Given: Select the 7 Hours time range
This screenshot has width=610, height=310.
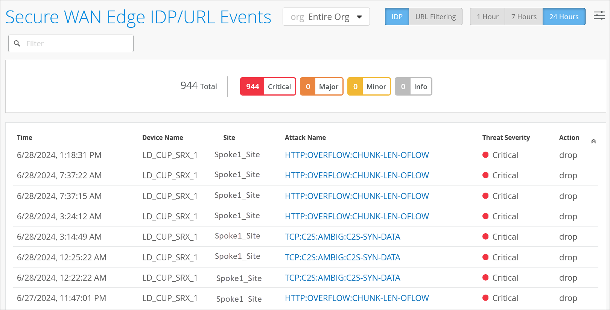Looking at the screenshot, I should pyautogui.click(x=524, y=17).
